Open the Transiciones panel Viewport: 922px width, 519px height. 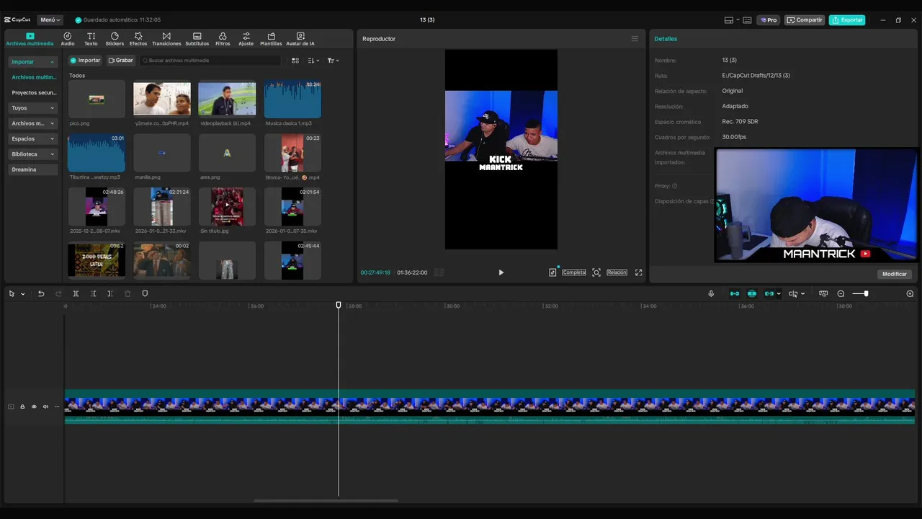coord(166,39)
